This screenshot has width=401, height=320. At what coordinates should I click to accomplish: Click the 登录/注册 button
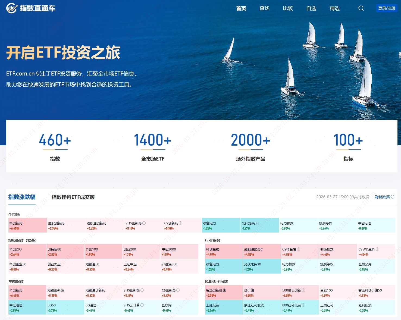point(387,8)
